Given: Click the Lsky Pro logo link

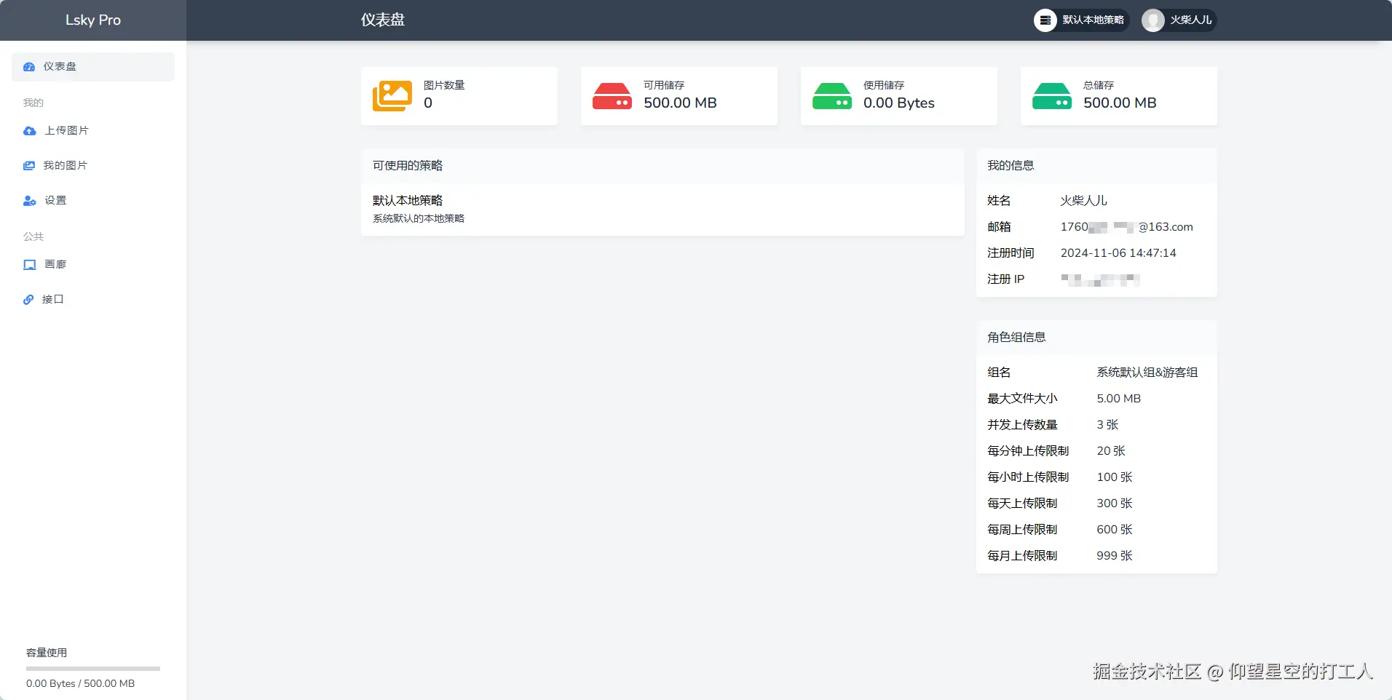Looking at the screenshot, I should [x=93, y=20].
